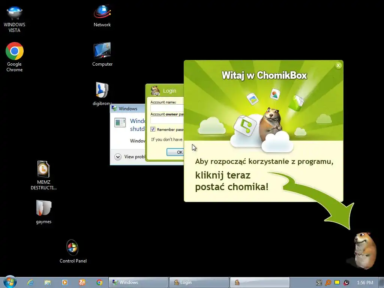384x288 pixels.
Task: Select the MEMZ DESTRUCTI... file icon
Action: point(43,175)
